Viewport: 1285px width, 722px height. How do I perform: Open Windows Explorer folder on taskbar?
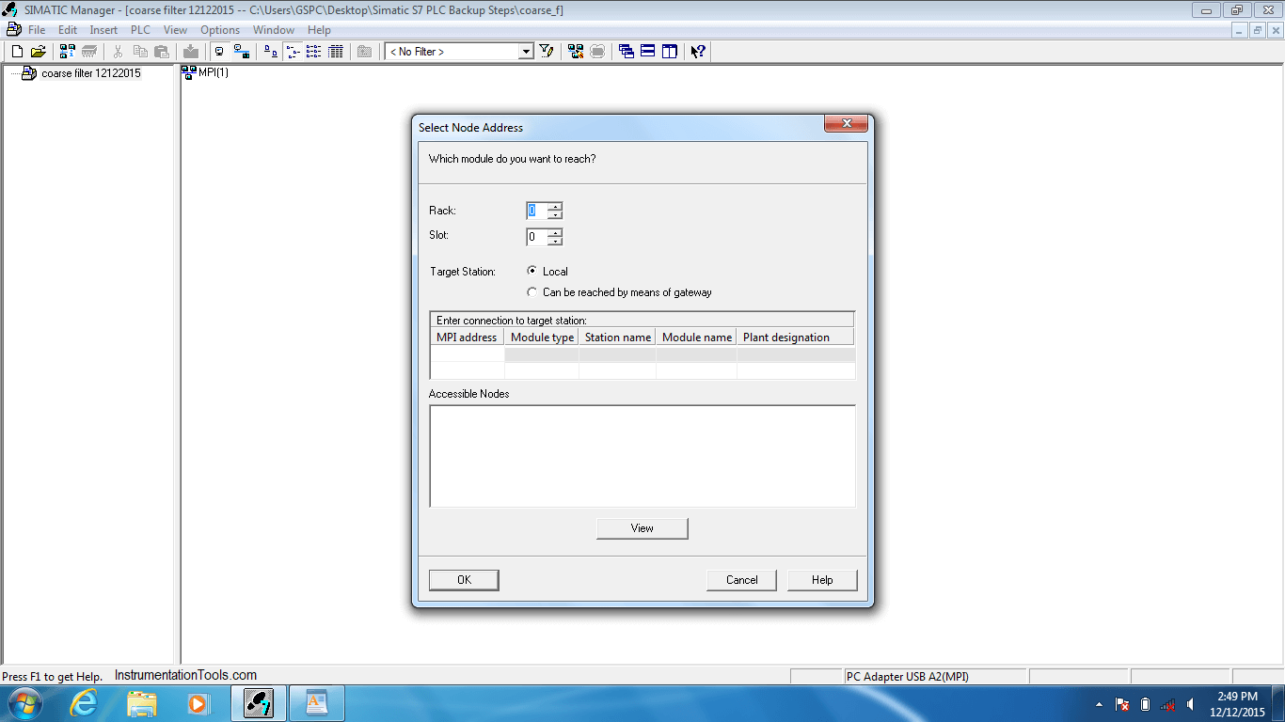tap(142, 703)
